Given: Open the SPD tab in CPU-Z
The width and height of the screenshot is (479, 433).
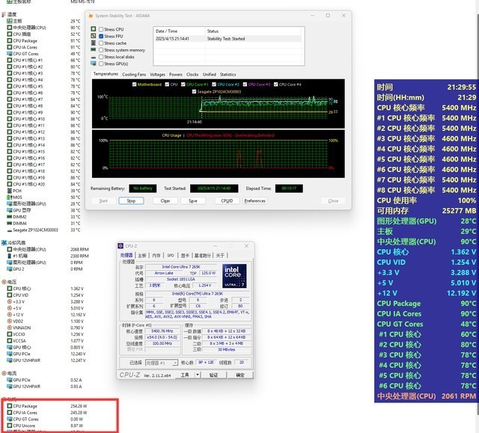Looking at the screenshot, I should (170, 255).
